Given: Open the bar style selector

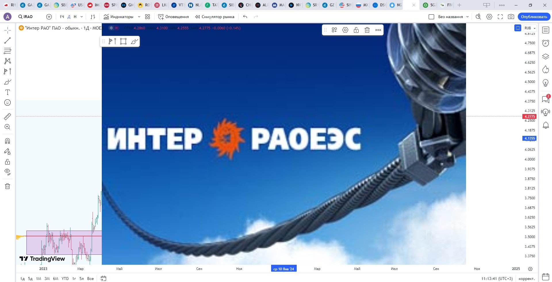Looking at the screenshot, I should 93,17.
